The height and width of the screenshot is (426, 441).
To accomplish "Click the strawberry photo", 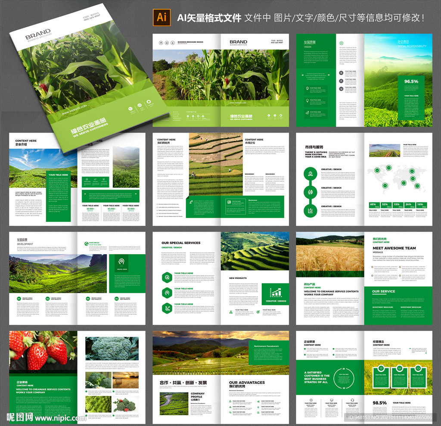I will pos(43,352).
